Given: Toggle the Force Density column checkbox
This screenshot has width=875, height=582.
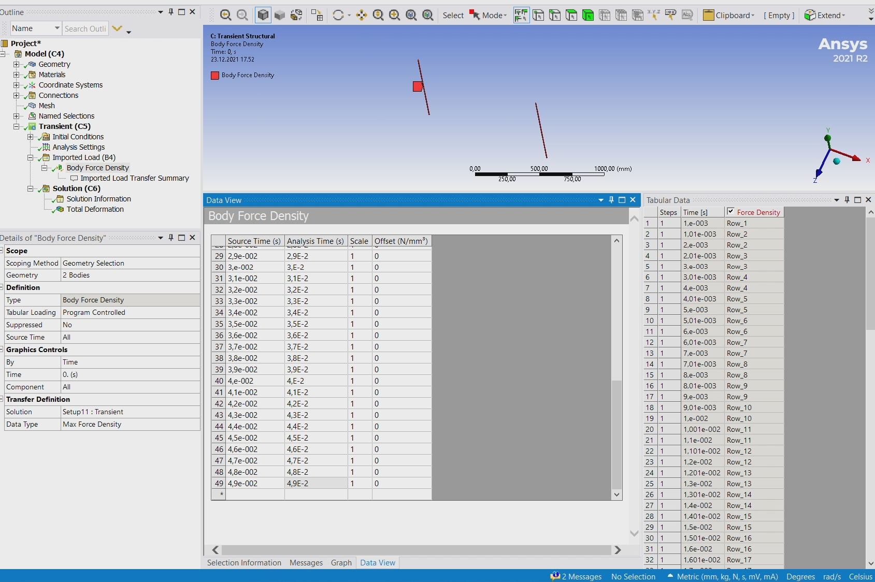Looking at the screenshot, I should point(730,211).
